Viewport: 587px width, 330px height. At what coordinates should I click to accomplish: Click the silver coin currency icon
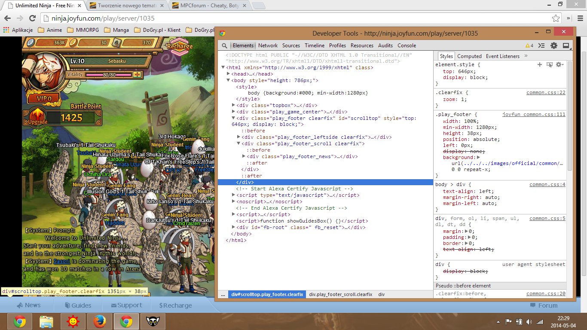pyautogui.click(x=30, y=42)
